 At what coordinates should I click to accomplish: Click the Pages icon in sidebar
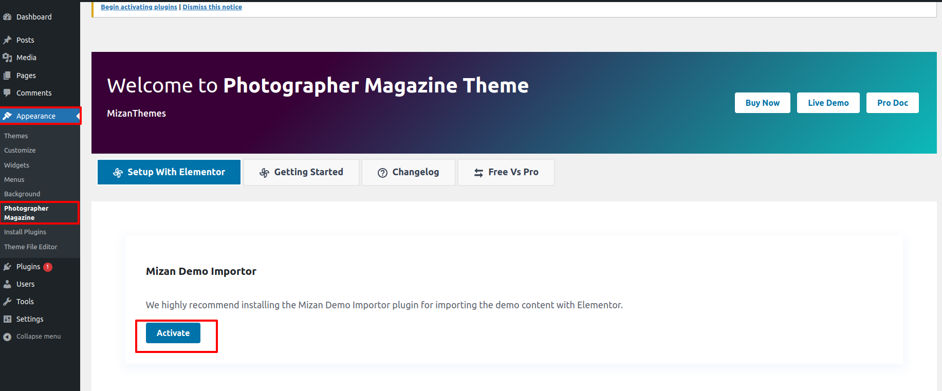7,76
